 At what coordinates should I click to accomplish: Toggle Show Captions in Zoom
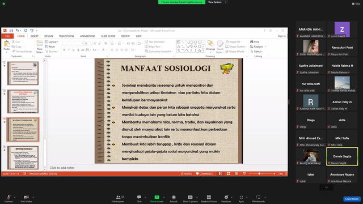pos(190,198)
